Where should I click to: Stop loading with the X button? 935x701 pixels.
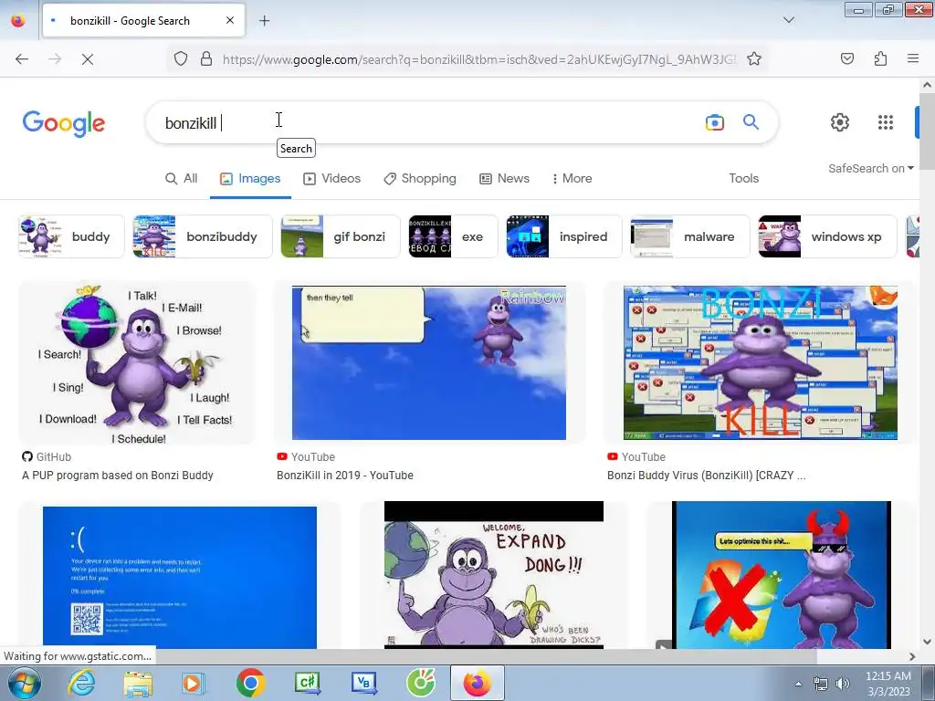[87, 58]
